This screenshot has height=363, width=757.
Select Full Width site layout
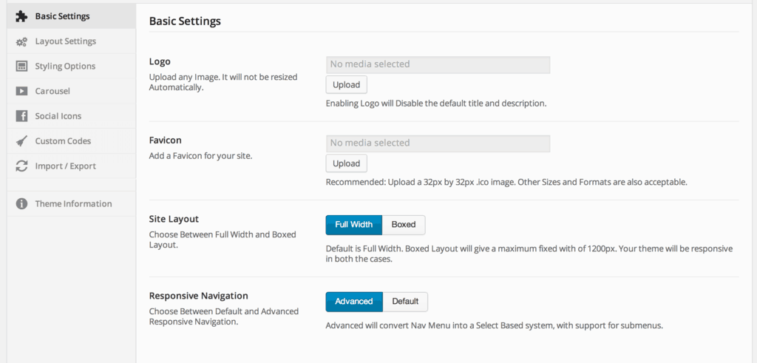(x=354, y=225)
